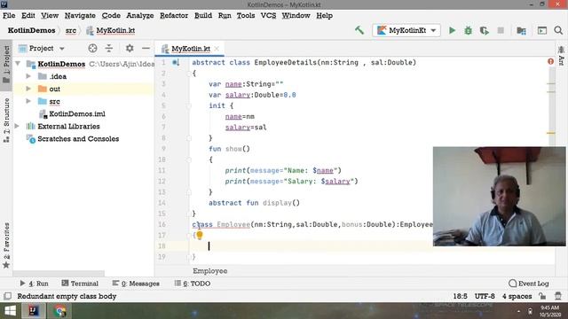568x319 pixels.
Task: Click the error indicator in editor corner
Action: (x=550, y=61)
